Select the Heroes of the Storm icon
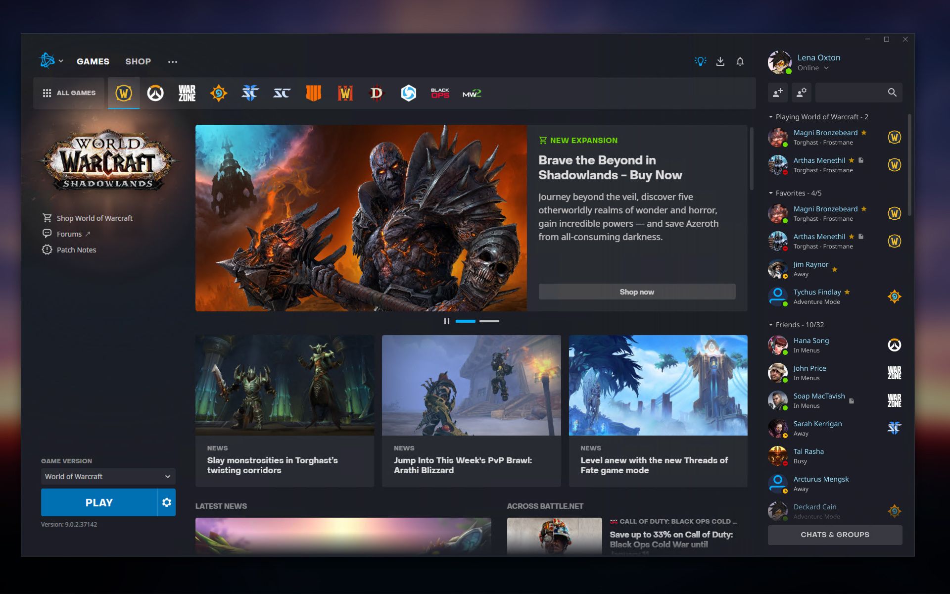 (408, 93)
